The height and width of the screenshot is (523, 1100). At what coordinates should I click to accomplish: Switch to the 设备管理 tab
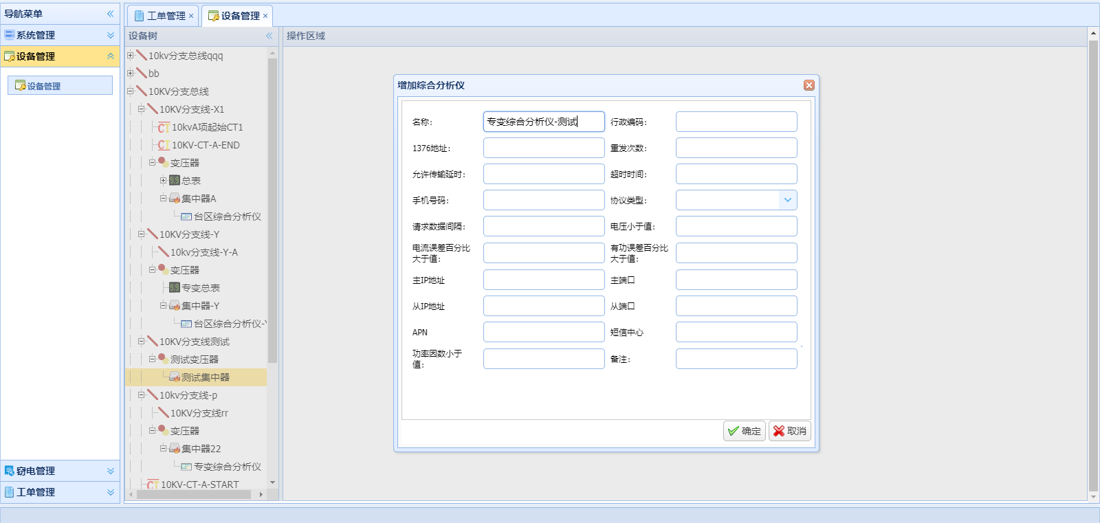click(x=237, y=16)
